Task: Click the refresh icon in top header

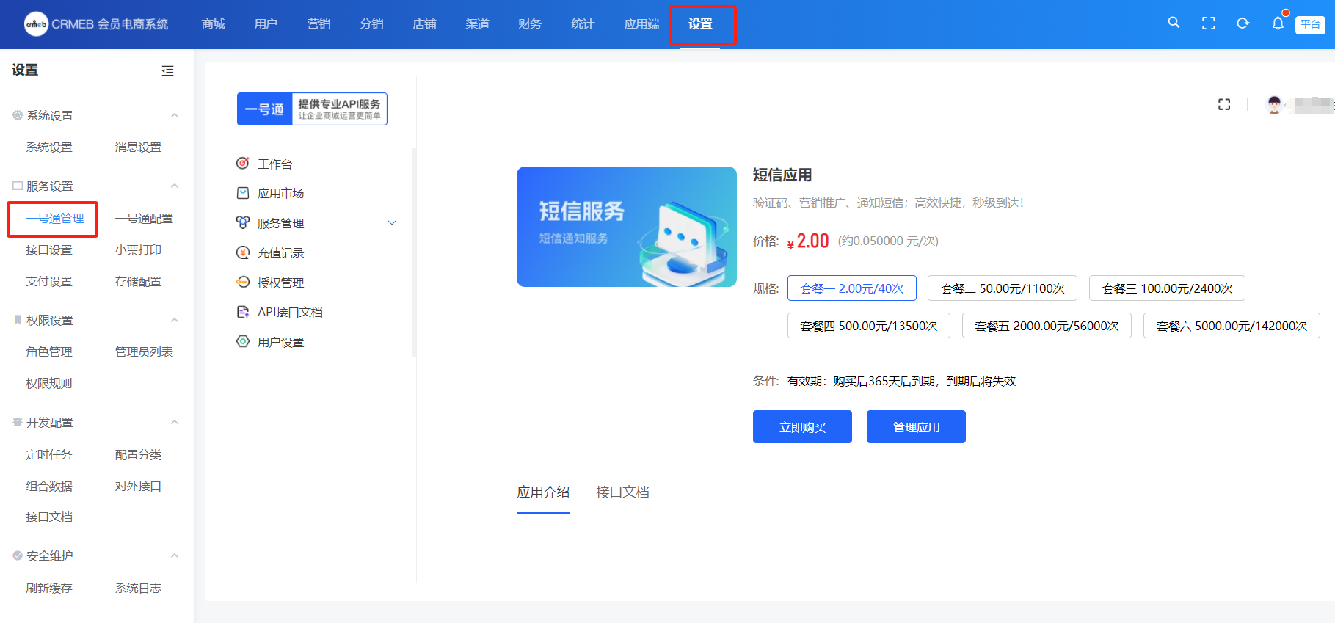Action: pyautogui.click(x=1243, y=23)
